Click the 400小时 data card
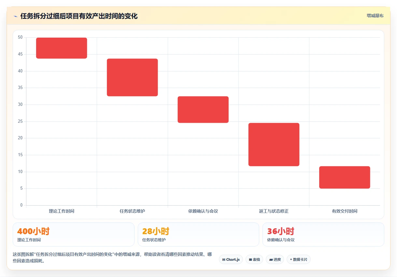 click(x=74, y=234)
